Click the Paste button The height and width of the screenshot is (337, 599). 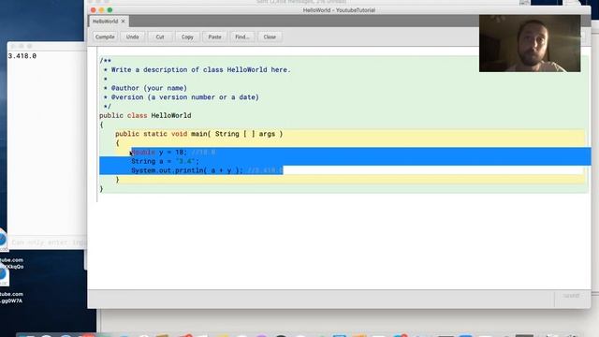[214, 37]
